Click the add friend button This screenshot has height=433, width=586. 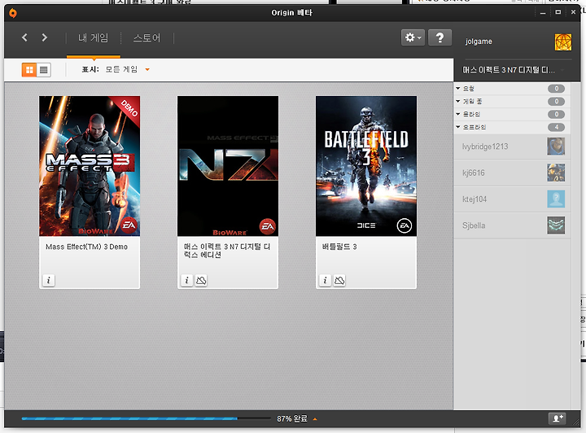tap(558, 418)
